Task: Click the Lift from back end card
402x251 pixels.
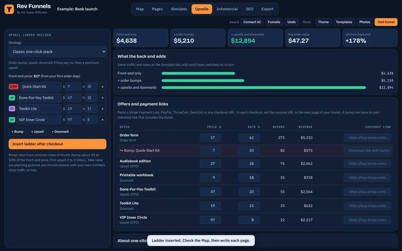Action: coord(370,38)
